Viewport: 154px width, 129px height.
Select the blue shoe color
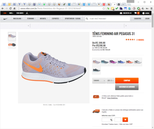(121, 62)
